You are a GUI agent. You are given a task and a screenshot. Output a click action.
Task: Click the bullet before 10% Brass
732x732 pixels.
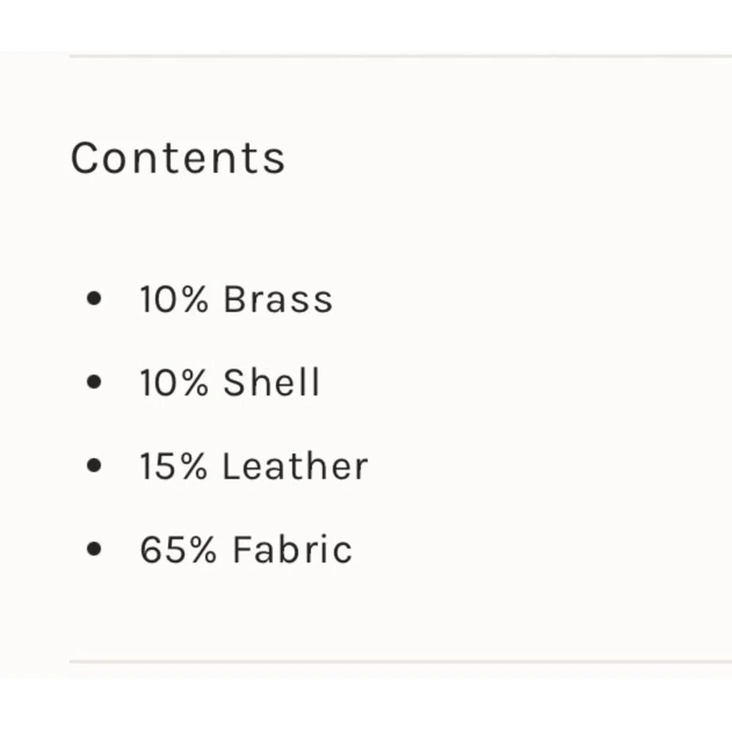pyautogui.click(x=94, y=299)
